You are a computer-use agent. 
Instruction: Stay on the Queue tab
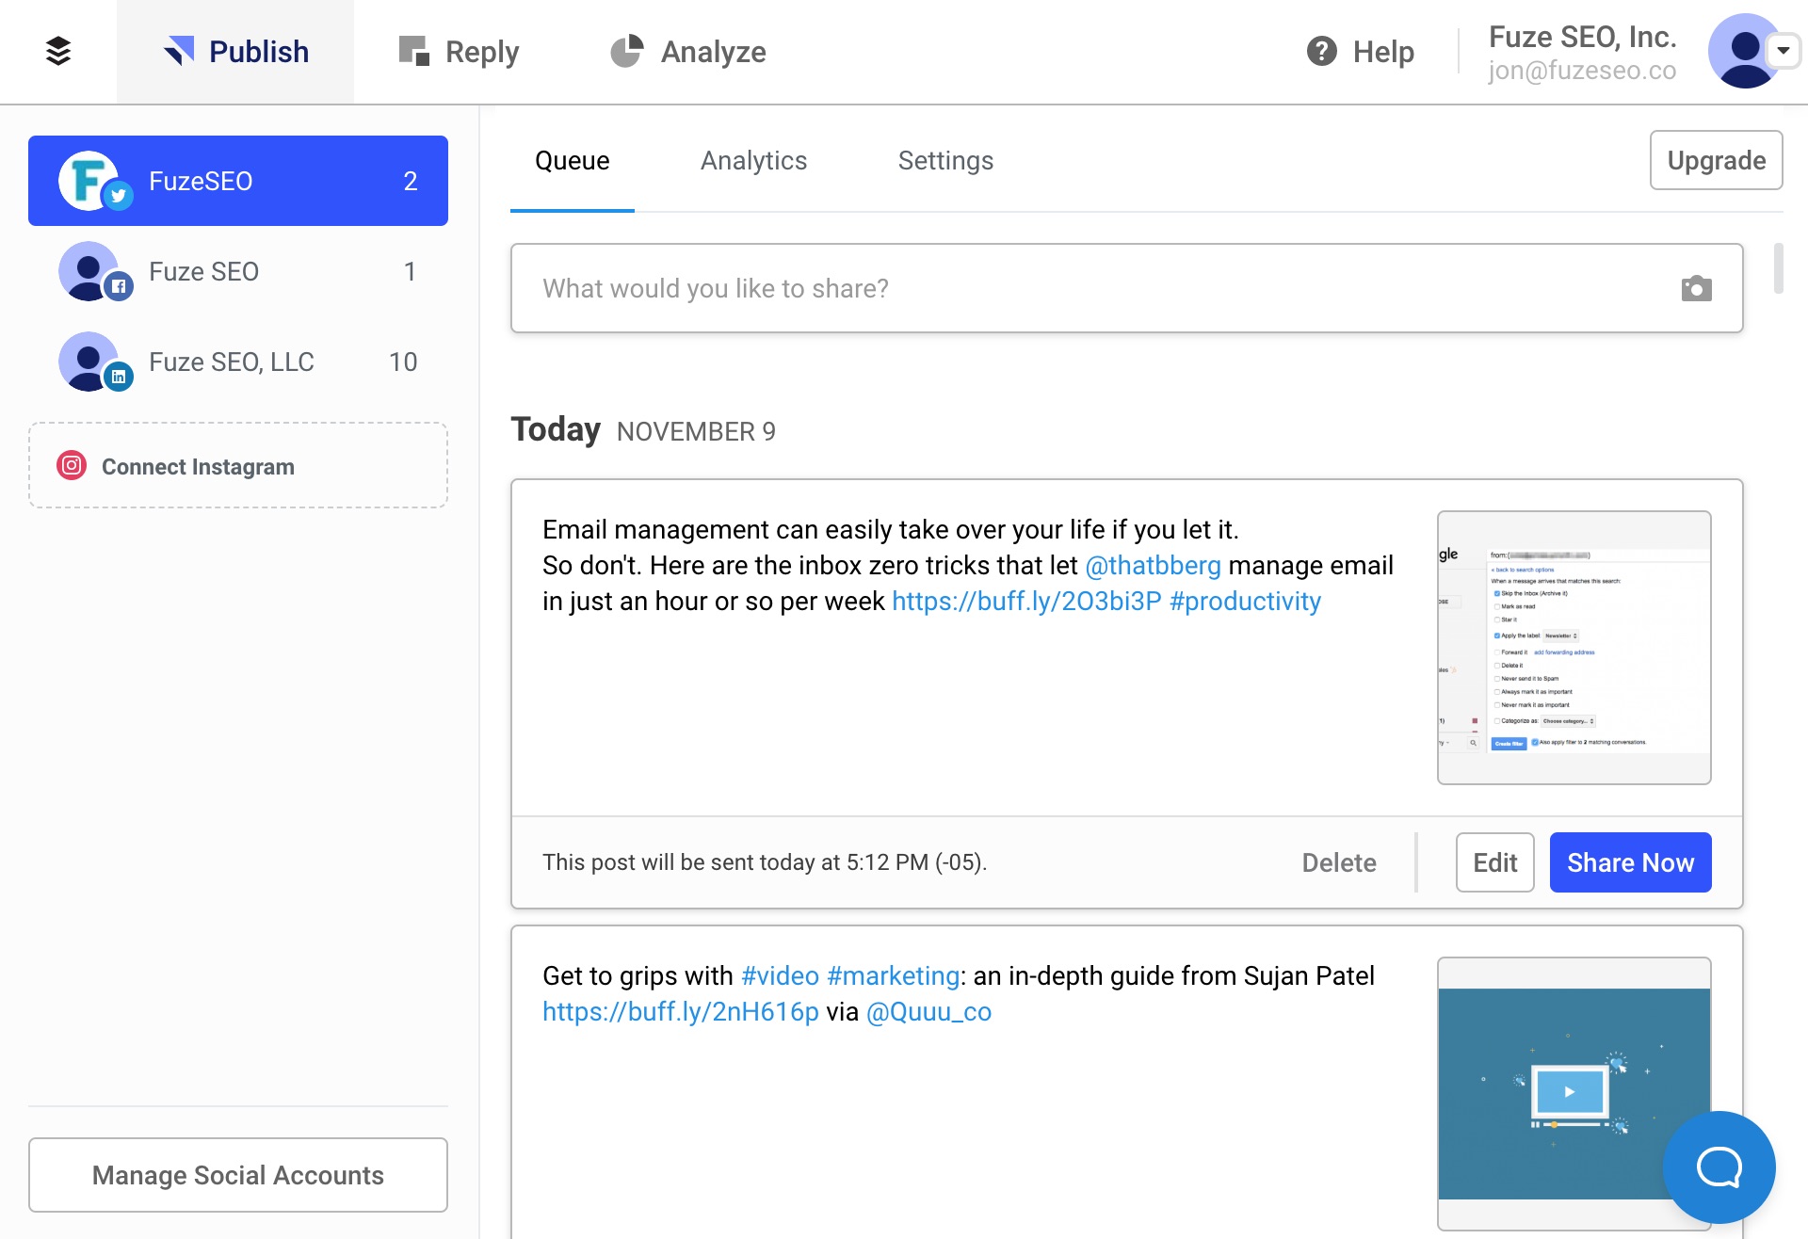coord(572,161)
